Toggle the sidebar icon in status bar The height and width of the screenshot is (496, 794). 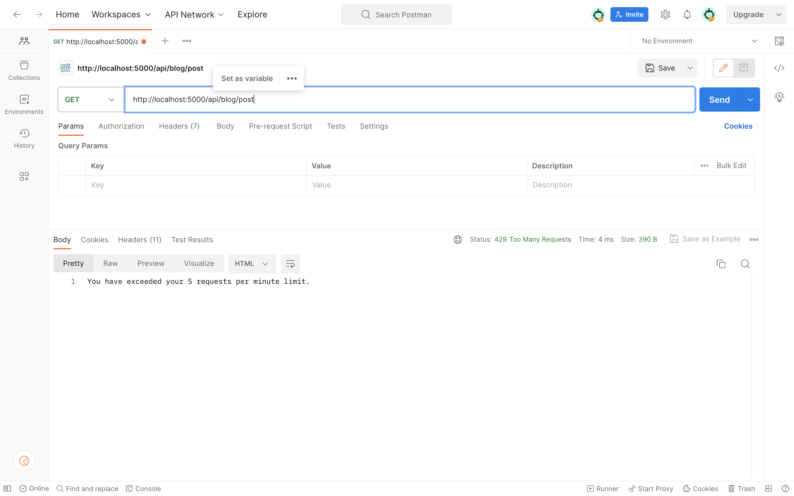[x=7, y=489]
